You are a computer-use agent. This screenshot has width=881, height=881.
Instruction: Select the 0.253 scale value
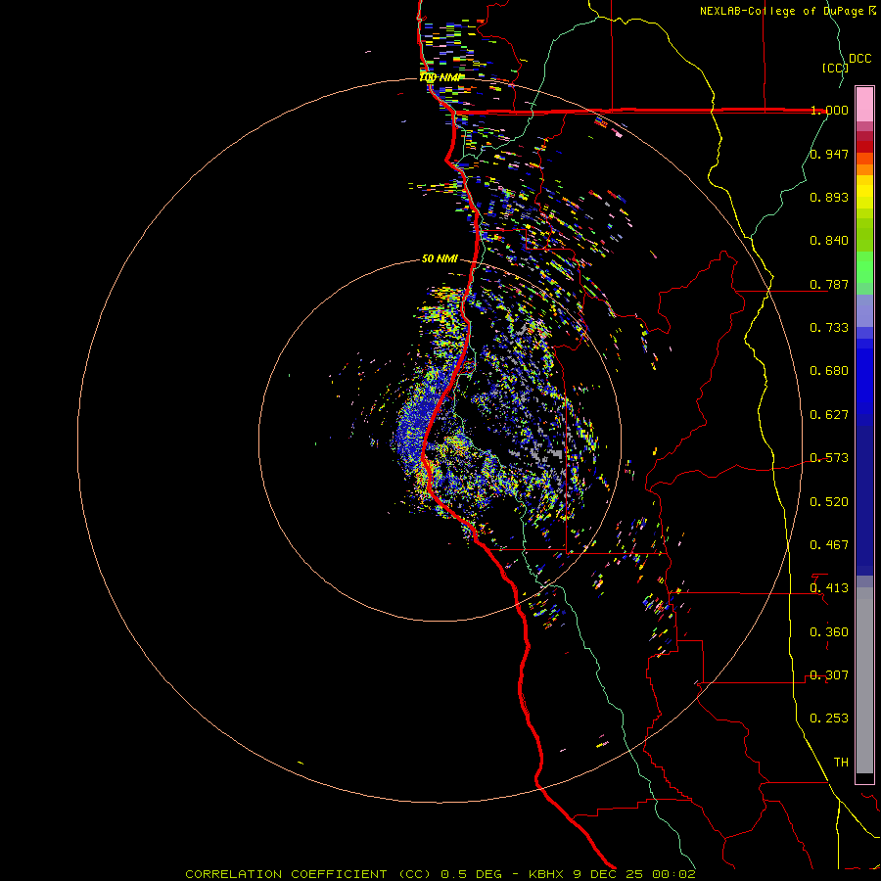coord(829,719)
